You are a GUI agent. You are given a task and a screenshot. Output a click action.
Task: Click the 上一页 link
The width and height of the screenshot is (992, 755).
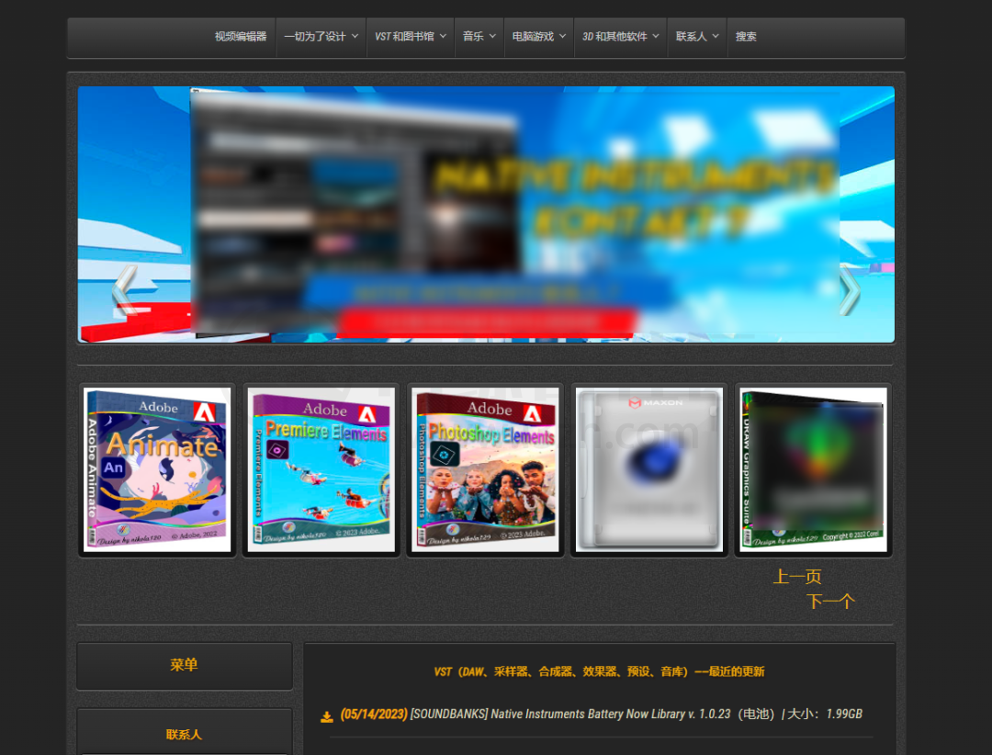pyautogui.click(x=797, y=577)
